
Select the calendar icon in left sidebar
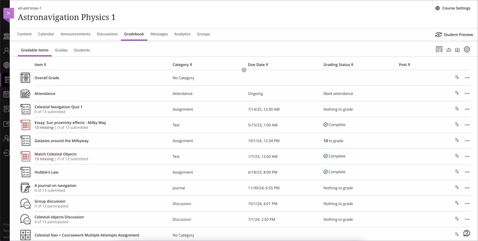pyautogui.click(x=6, y=94)
